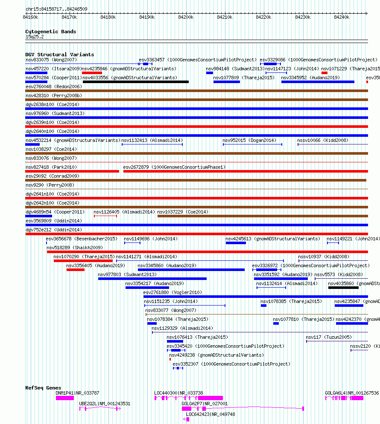
Task: Select dgv4689n54 (Cooper2011) variant
Action: pyautogui.click(x=55, y=212)
